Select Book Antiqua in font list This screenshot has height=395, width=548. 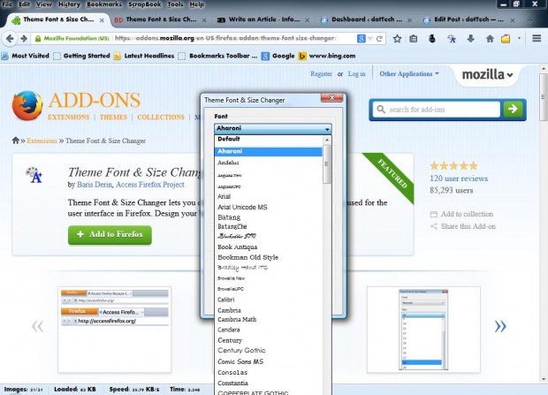pos(268,247)
